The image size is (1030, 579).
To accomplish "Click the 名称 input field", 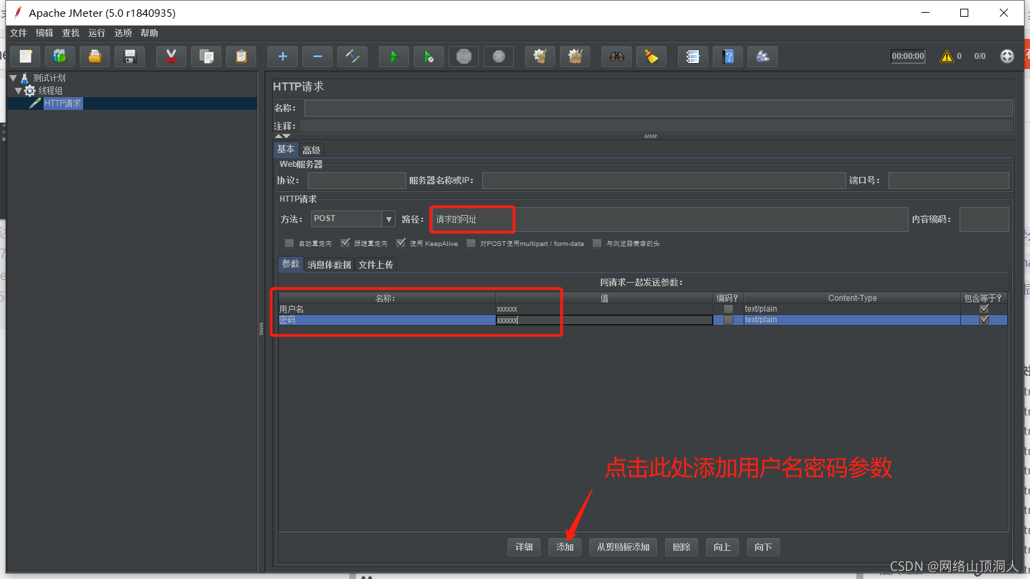I will (x=659, y=108).
